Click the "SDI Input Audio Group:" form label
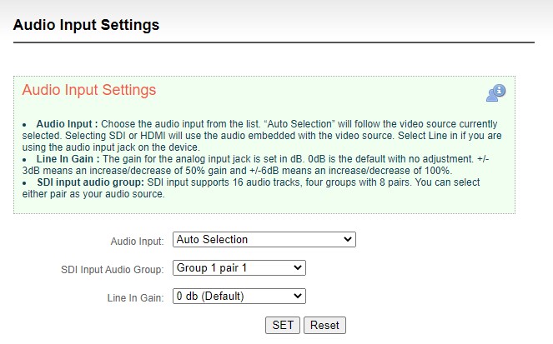Viewport: 553px width, 344px height. [x=112, y=270]
